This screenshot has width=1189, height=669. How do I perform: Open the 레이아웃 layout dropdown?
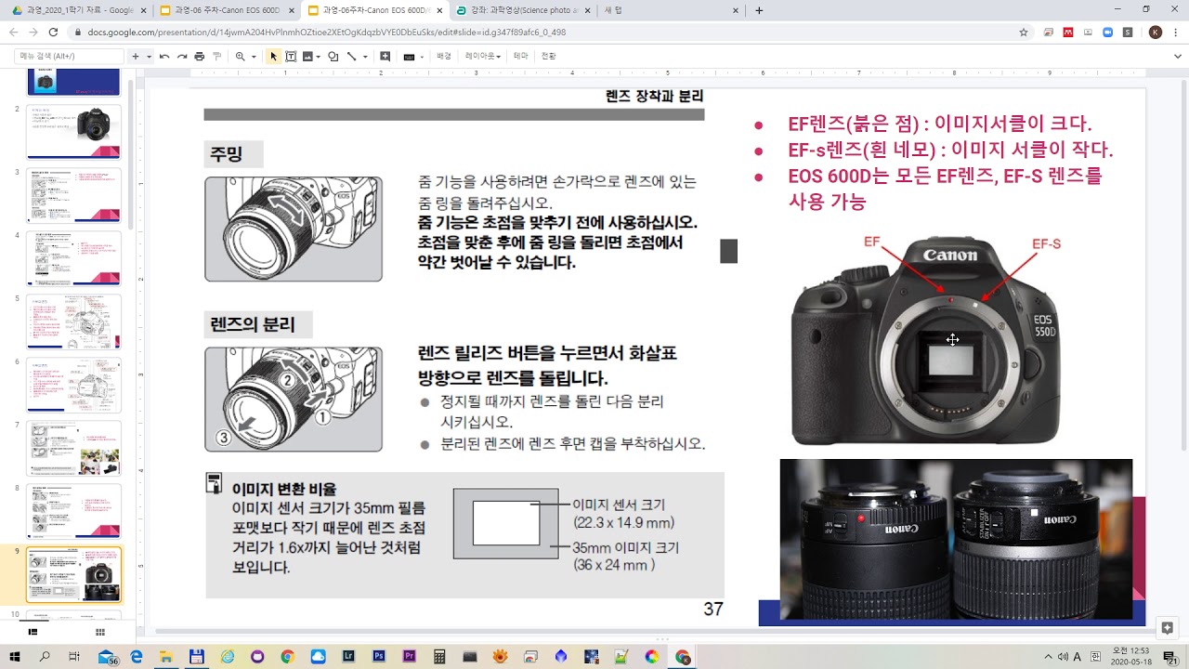483,57
